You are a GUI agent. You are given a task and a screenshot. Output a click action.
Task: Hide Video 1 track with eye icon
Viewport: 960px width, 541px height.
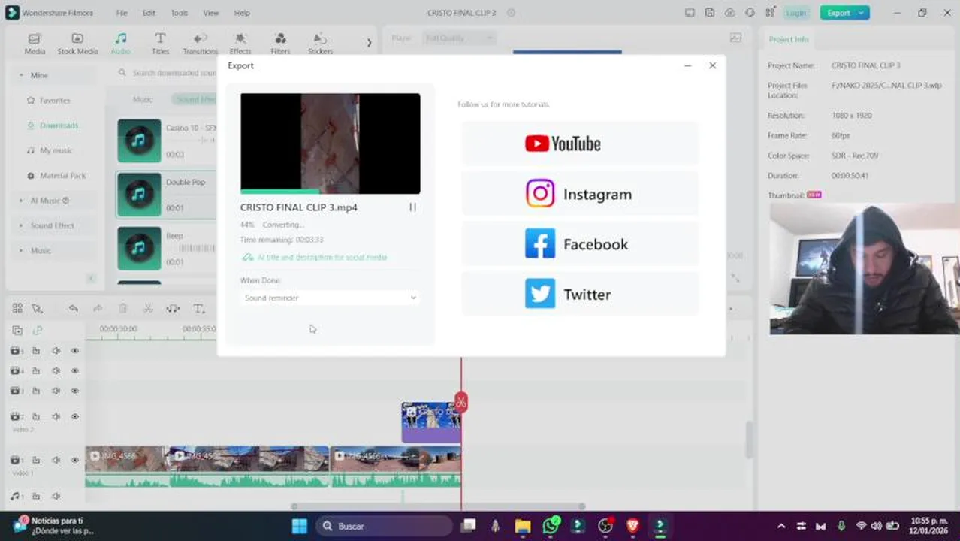[75, 460]
